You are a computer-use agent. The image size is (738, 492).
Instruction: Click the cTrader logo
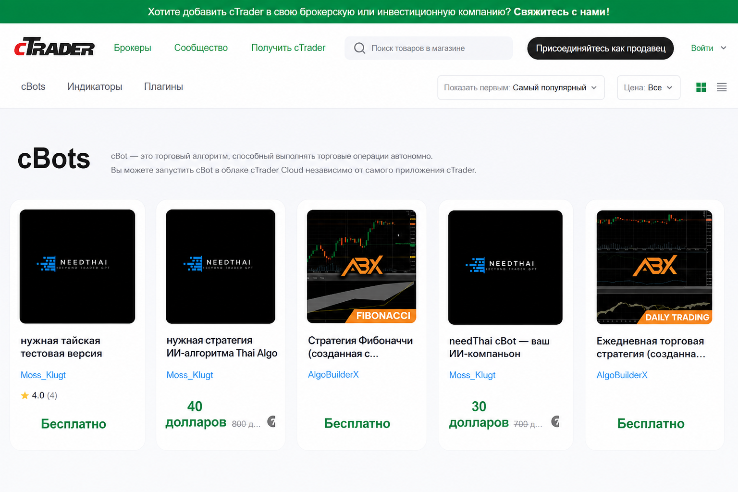click(54, 47)
